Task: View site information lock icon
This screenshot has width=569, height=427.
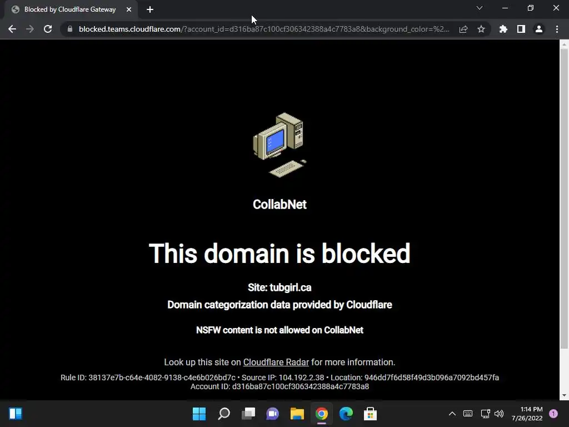Action: point(70,29)
